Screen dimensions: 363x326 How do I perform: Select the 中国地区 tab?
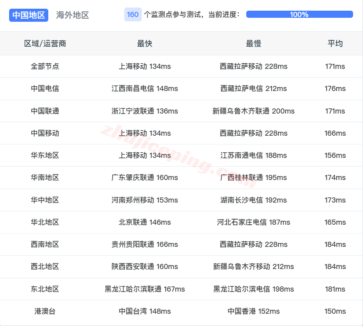tap(28, 15)
